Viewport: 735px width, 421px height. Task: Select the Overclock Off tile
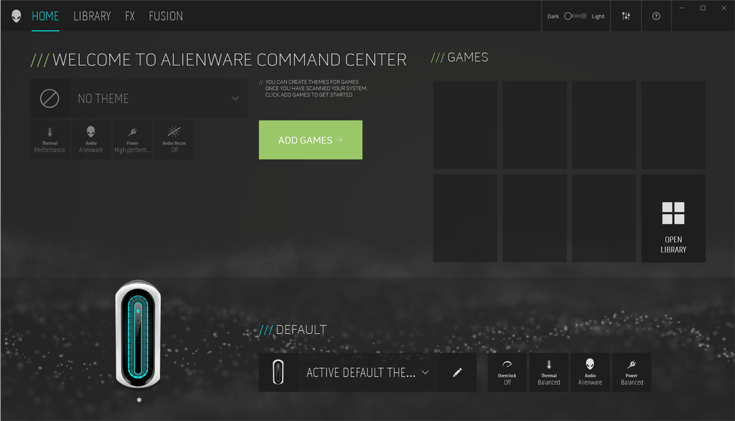tap(507, 372)
